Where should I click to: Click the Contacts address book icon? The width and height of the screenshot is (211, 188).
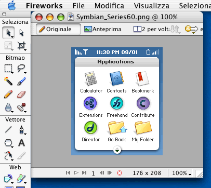point(116,78)
